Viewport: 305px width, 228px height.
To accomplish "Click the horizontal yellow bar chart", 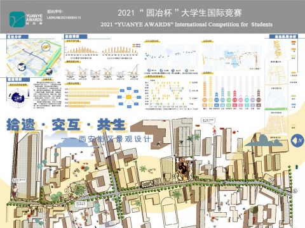I will [92, 98].
